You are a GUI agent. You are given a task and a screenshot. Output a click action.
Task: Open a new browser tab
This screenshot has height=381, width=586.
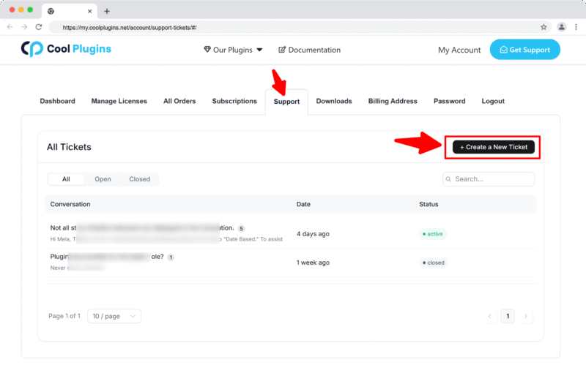pos(107,11)
